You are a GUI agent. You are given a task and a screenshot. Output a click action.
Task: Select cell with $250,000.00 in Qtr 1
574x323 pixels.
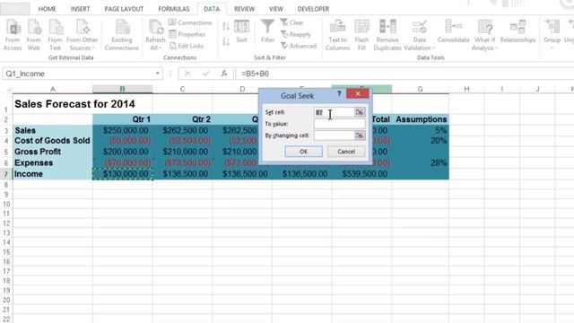coord(122,130)
